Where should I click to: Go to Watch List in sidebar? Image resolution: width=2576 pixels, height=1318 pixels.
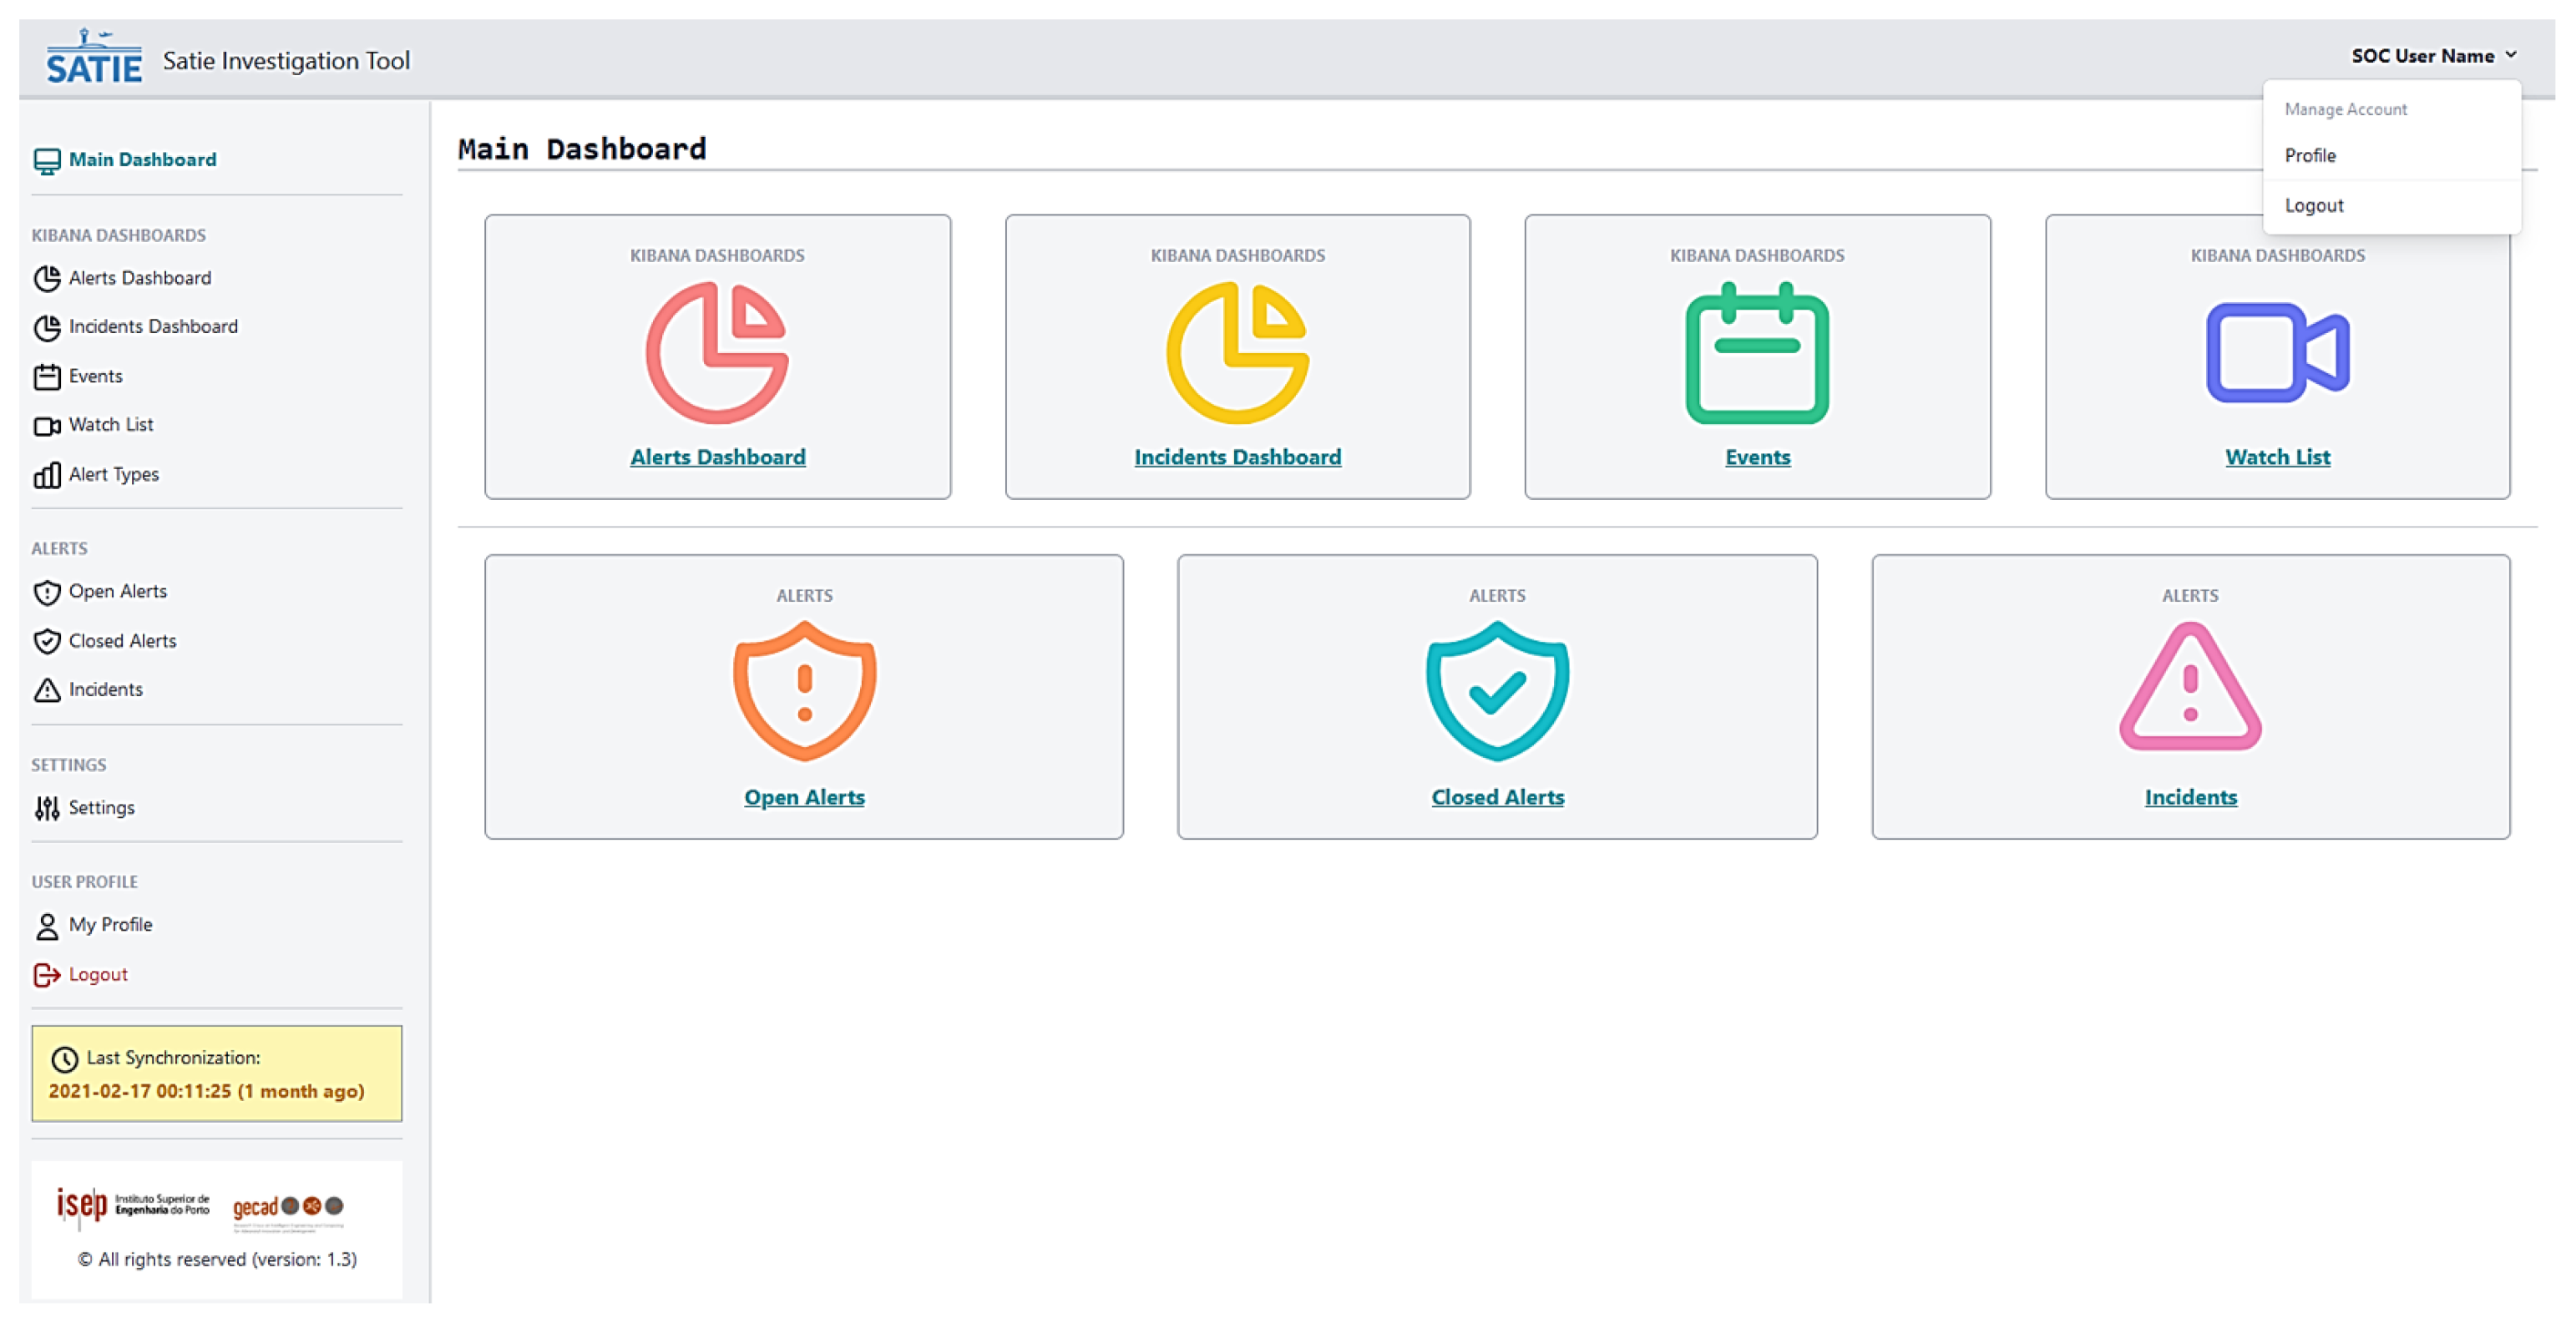(x=110, y=425)
